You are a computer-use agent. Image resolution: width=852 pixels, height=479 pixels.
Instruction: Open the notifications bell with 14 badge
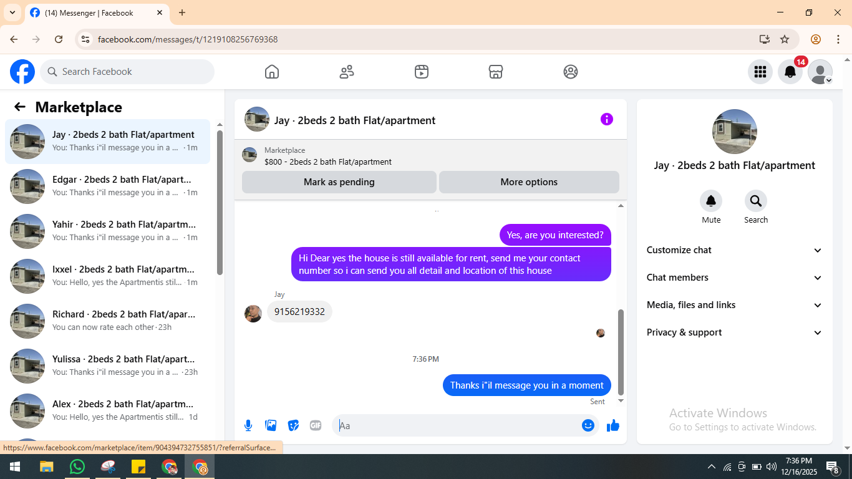click(x=790, y=72)
